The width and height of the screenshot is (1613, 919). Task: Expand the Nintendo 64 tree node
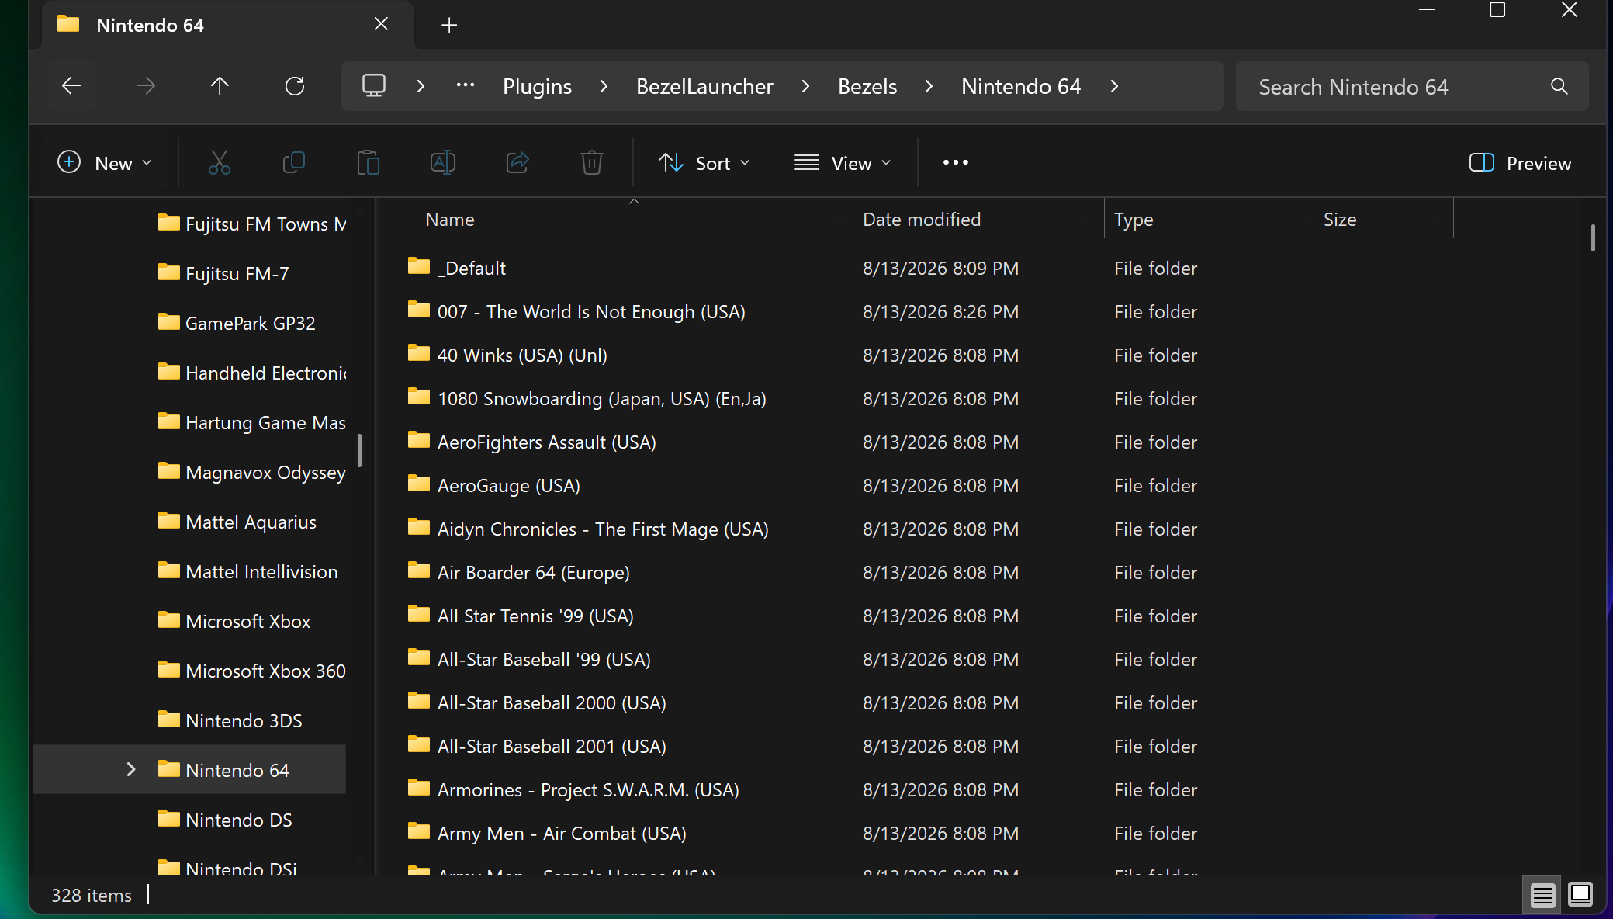pyautogui.click(x=130, y=769)
